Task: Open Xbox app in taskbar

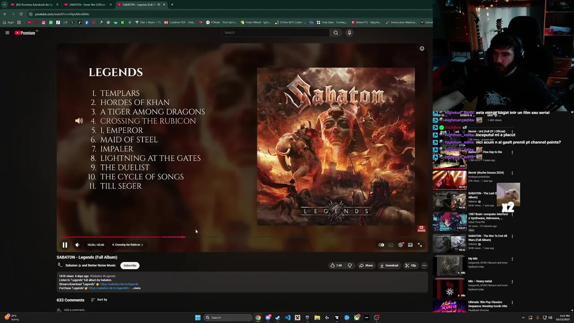Action: click(357, 318)
